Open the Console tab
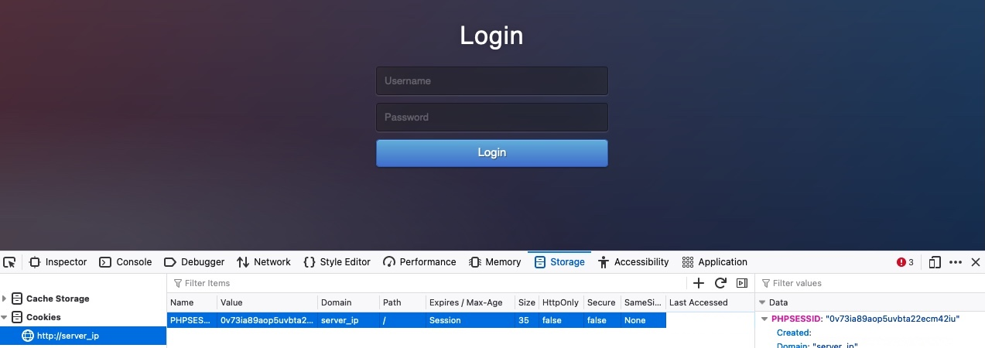This screenshot has width=985, height=348. tap(125, 262)
